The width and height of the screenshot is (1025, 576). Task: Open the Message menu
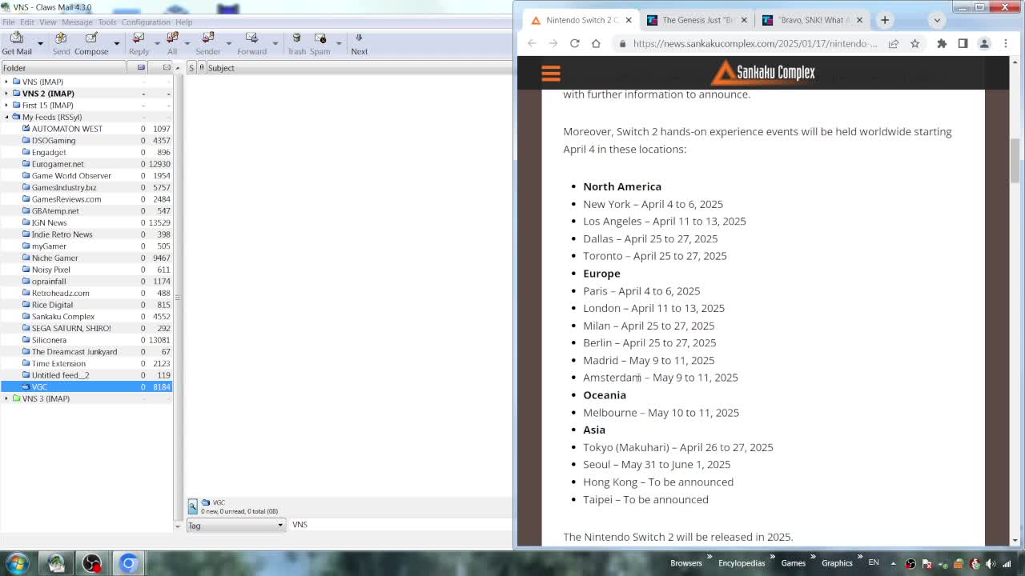coord(78,22)
